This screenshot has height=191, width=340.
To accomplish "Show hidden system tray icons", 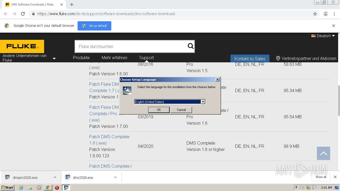I will click(x=296, y=188).
